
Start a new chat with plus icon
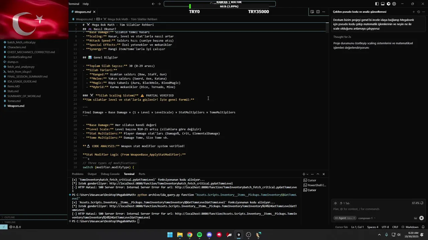point(414,12)
